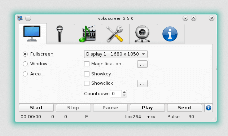Click inside the Countdown number field
The image size is (228, 136).
116,94
